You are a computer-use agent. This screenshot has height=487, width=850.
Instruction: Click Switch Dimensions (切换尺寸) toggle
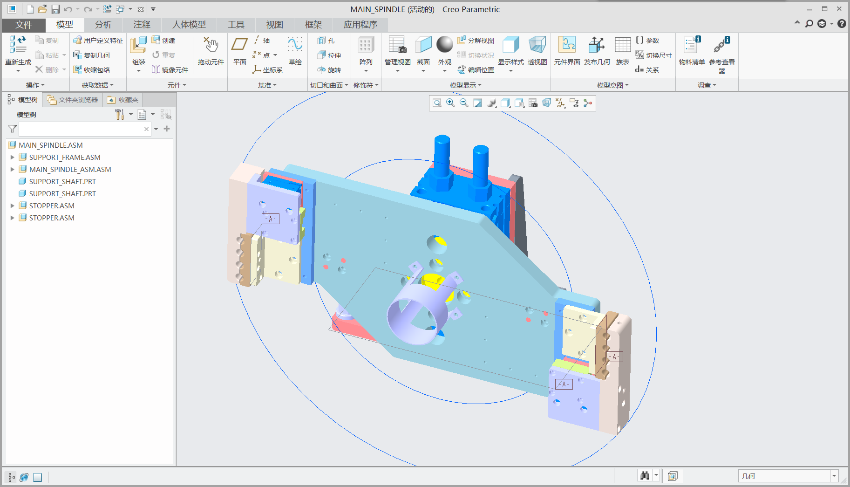click(653, 55)
